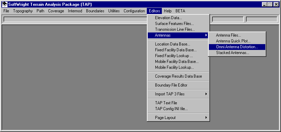Open TAP Config INI file...
This screenshot has width=281, height=132.
(x=178, y=109)
